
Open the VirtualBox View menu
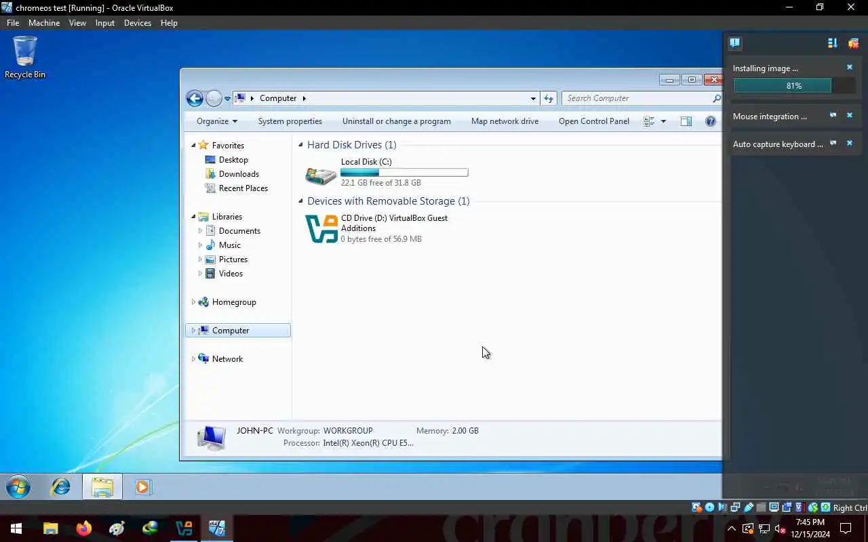[77, 22]
